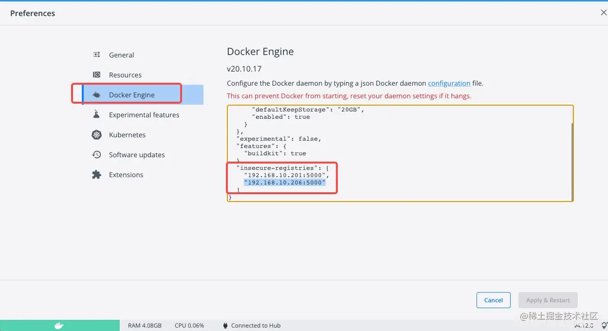Click the General settings sliders icon
608x331 pixels.
coord(97,55)
